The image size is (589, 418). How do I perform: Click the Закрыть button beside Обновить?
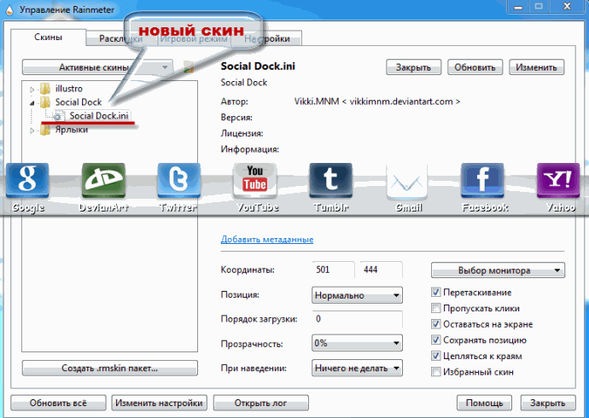[x=413, y=67]
